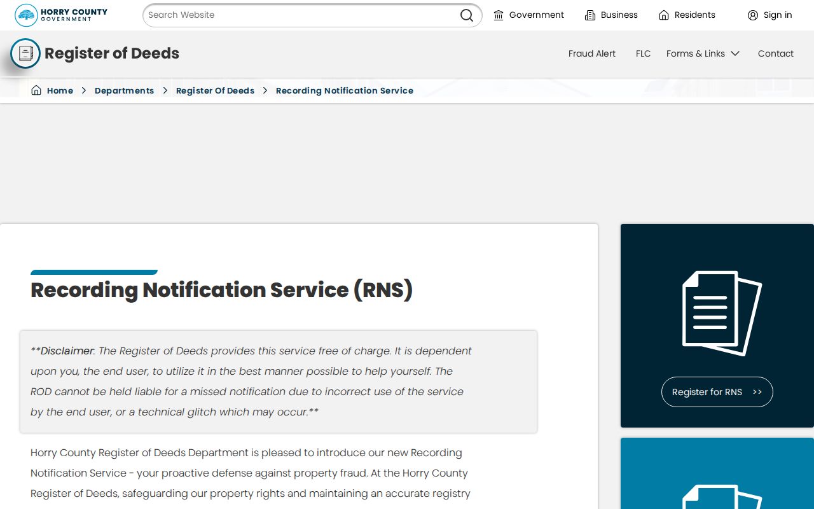Image resolution: width=814 pixels, height=509 pixels.
Task: Click the Sign in link
Action: [770, 15]
